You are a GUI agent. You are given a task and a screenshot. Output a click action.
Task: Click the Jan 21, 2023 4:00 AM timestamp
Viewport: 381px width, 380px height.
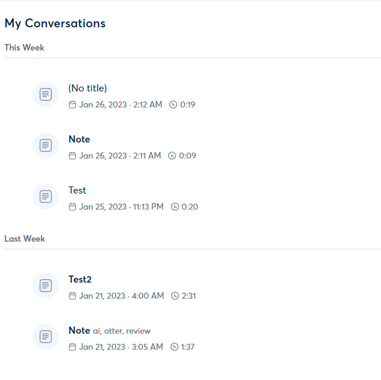(x=122, y=296)
